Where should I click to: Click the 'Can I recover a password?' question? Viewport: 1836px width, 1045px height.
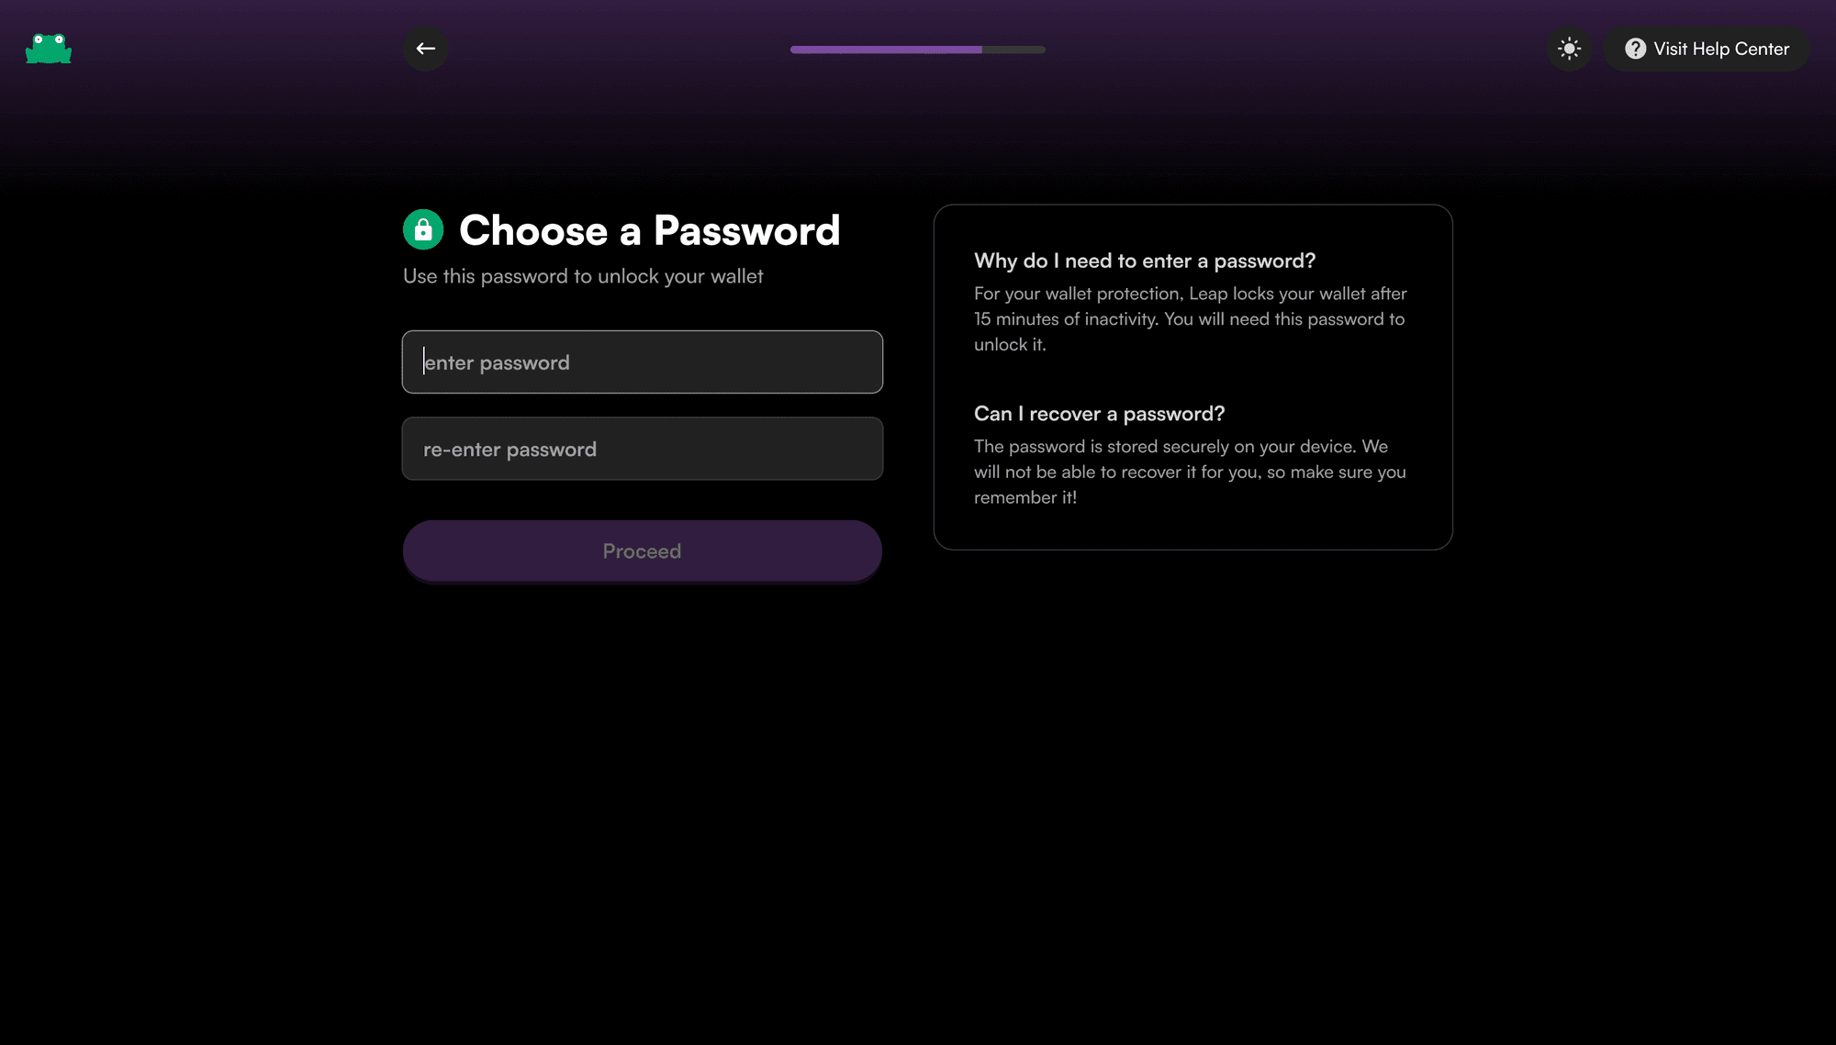click(1099, 414)
